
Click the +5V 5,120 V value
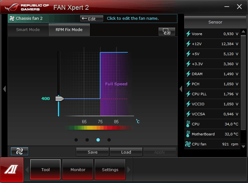(231, 54)
